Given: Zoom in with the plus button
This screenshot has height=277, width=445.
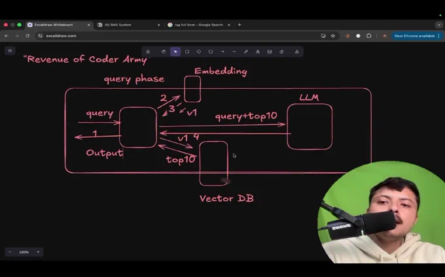Looking at the screenshot, I should [38, 252].
